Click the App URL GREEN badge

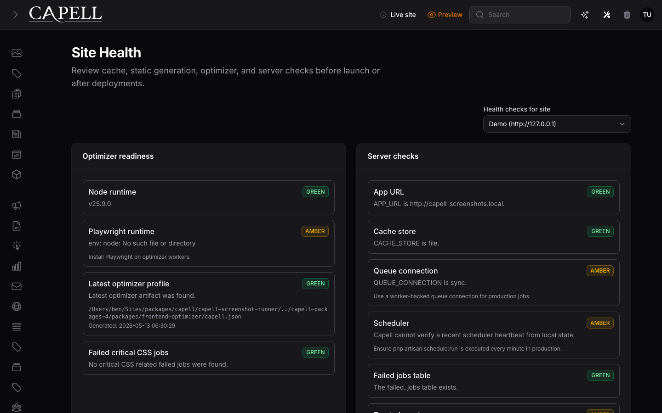tap(600, 192)
